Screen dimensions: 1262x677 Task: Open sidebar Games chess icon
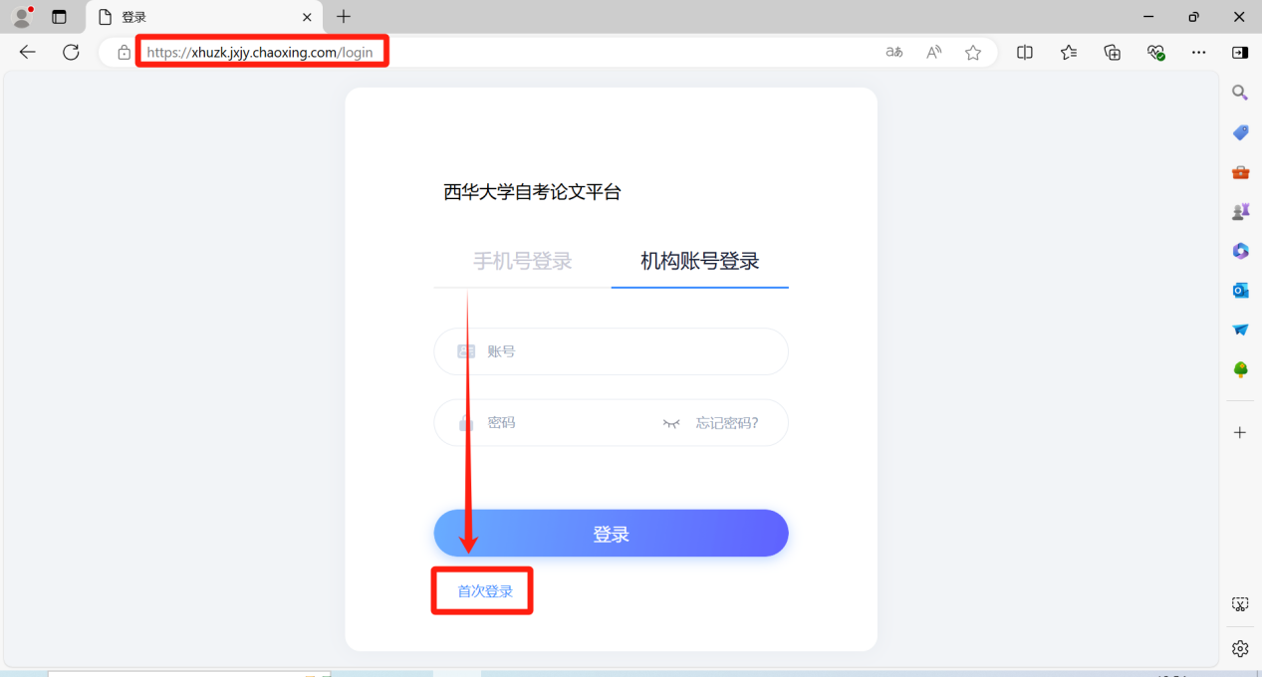tap(1240, 211)
